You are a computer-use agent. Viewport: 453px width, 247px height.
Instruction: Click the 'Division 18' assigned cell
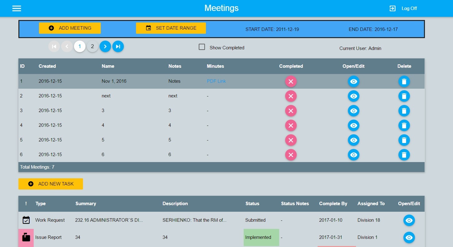(369, 220)
